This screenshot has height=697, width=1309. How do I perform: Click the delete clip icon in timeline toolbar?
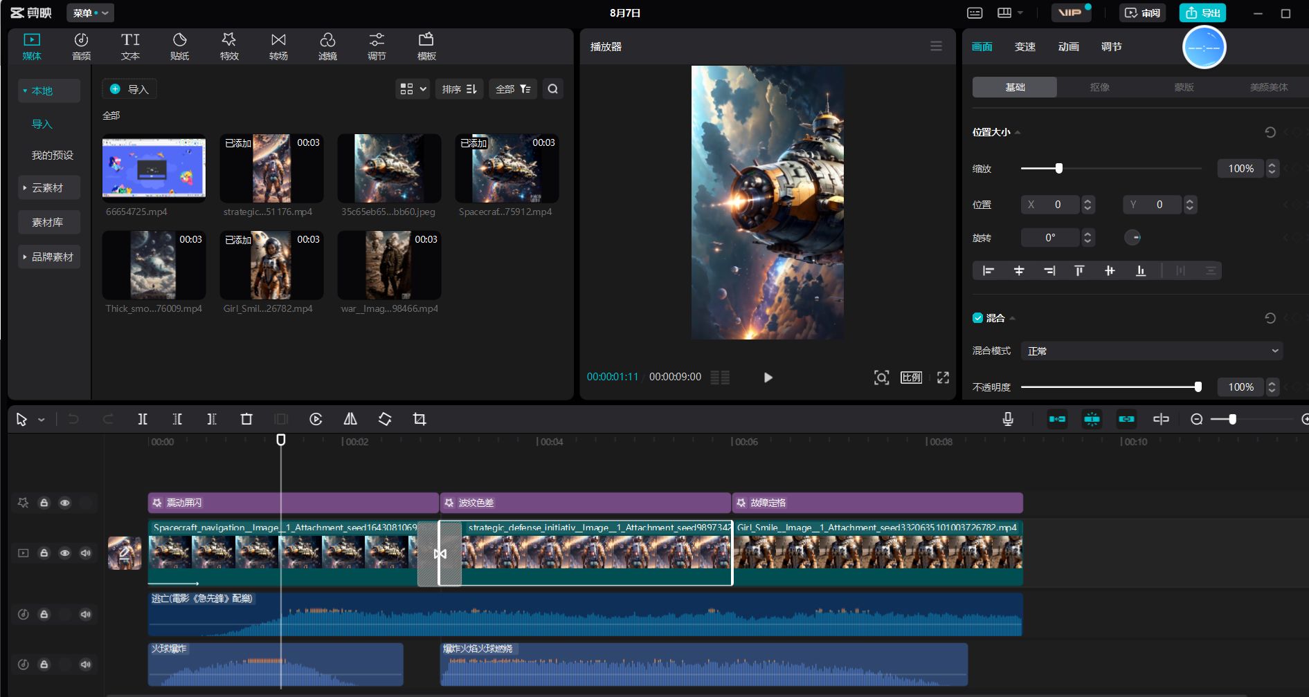tap(246, 419)
